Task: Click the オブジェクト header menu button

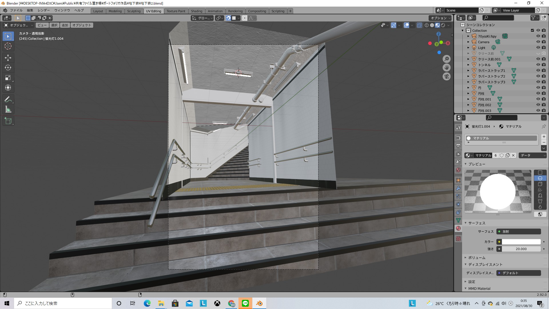Action: tap(81, 25)
